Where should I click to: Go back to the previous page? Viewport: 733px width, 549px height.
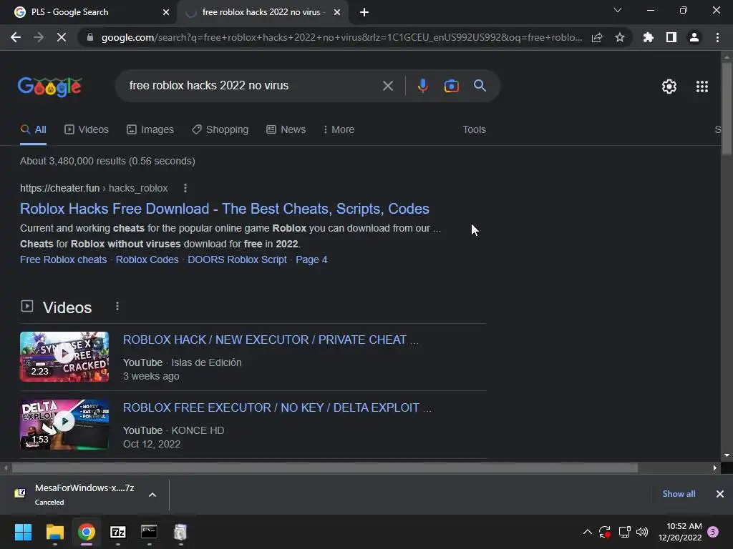pos(16,37)
